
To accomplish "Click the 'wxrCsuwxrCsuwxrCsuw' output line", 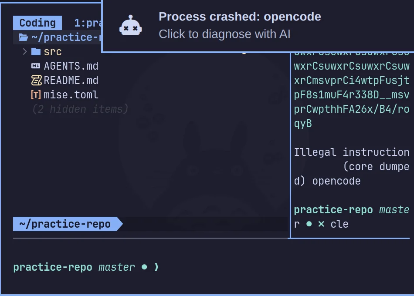I will (352, 66).
